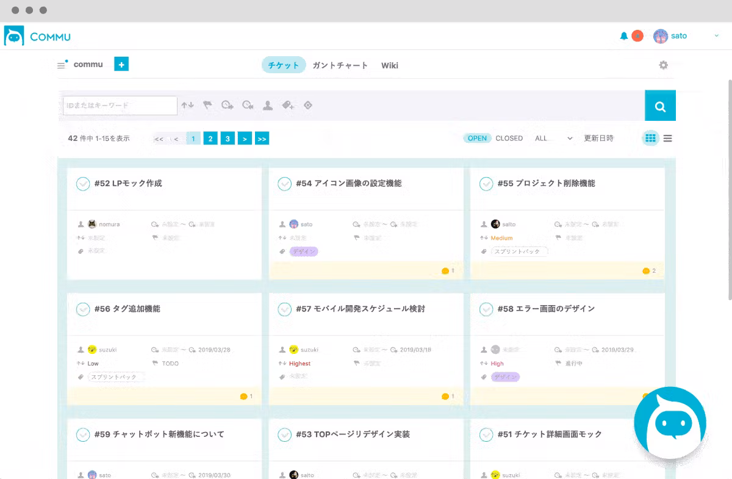Mark ticket #53 TOPページリデザイン実装 as done

284,435
